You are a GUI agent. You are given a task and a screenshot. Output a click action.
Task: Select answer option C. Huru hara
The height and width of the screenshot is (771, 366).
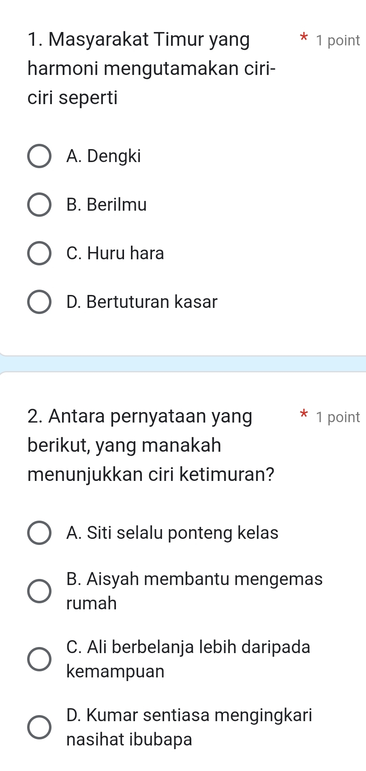[39, 253]
